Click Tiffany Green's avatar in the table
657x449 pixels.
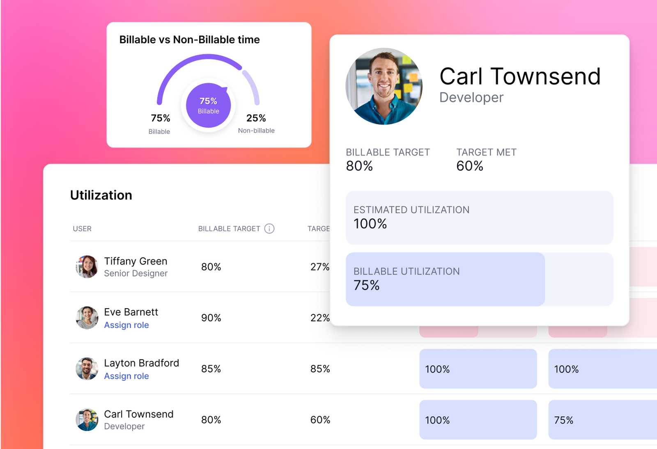click(87, 267)
